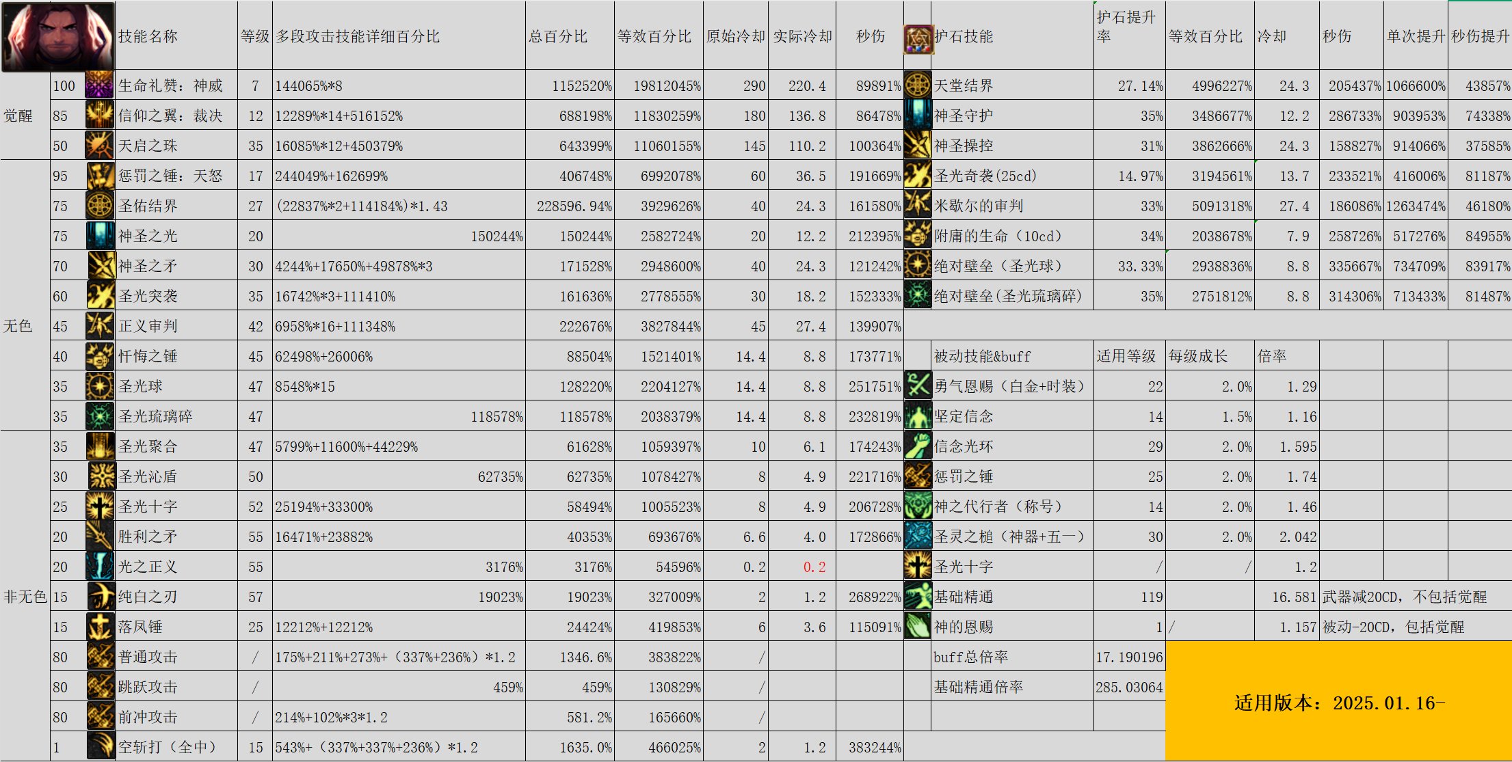Select the 神的恩赐 passive icon
This screenshot has height=762, width=1512.
[x=918, y=627]
